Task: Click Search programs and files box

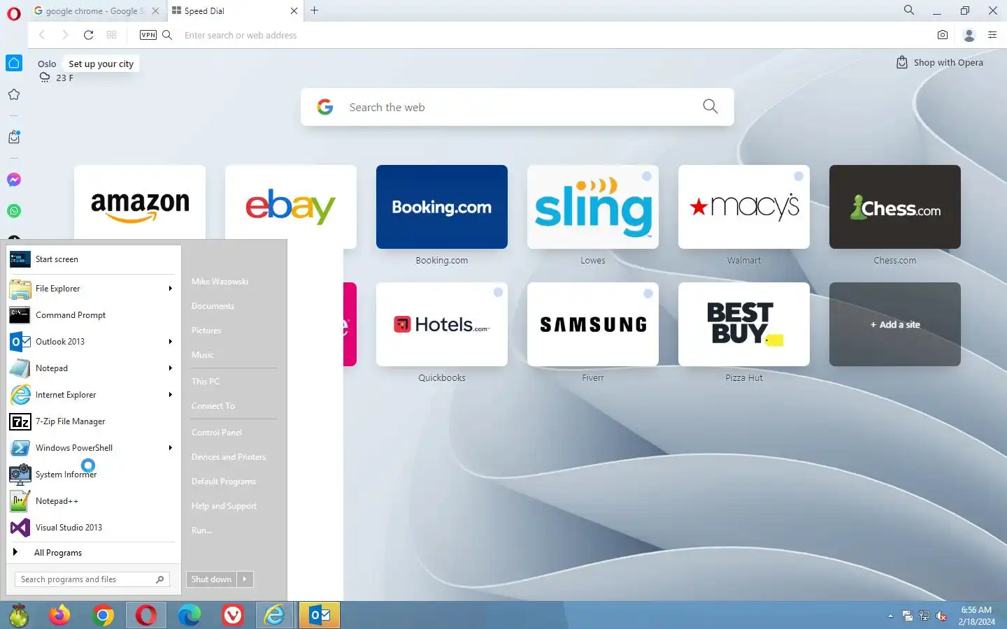Action: pos(92,579)
